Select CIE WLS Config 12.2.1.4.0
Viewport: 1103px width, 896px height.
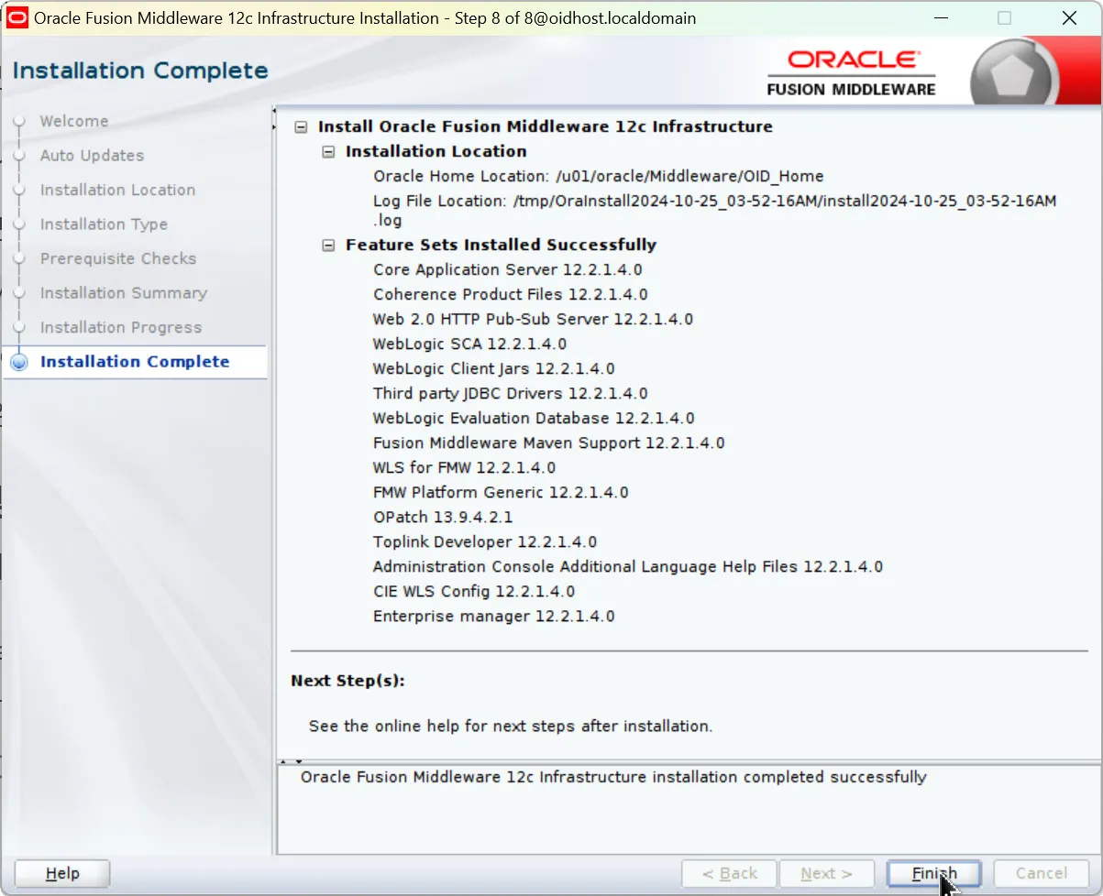click(x=474, y=592)
